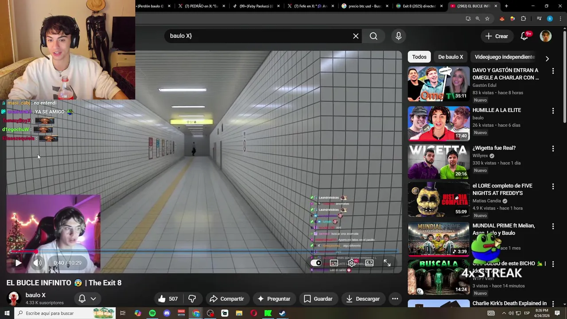This screenshot has width=567, height=319.
Task: Open the zoom magnifier in address bar
Action: coord(478,19)
